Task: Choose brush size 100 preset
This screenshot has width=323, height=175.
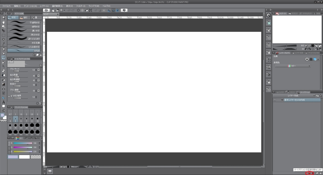Action: (x=37, y=132)
